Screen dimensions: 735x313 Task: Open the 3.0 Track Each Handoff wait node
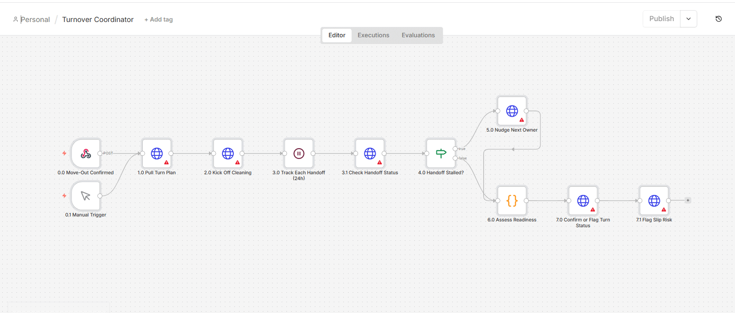coord(299,154)
